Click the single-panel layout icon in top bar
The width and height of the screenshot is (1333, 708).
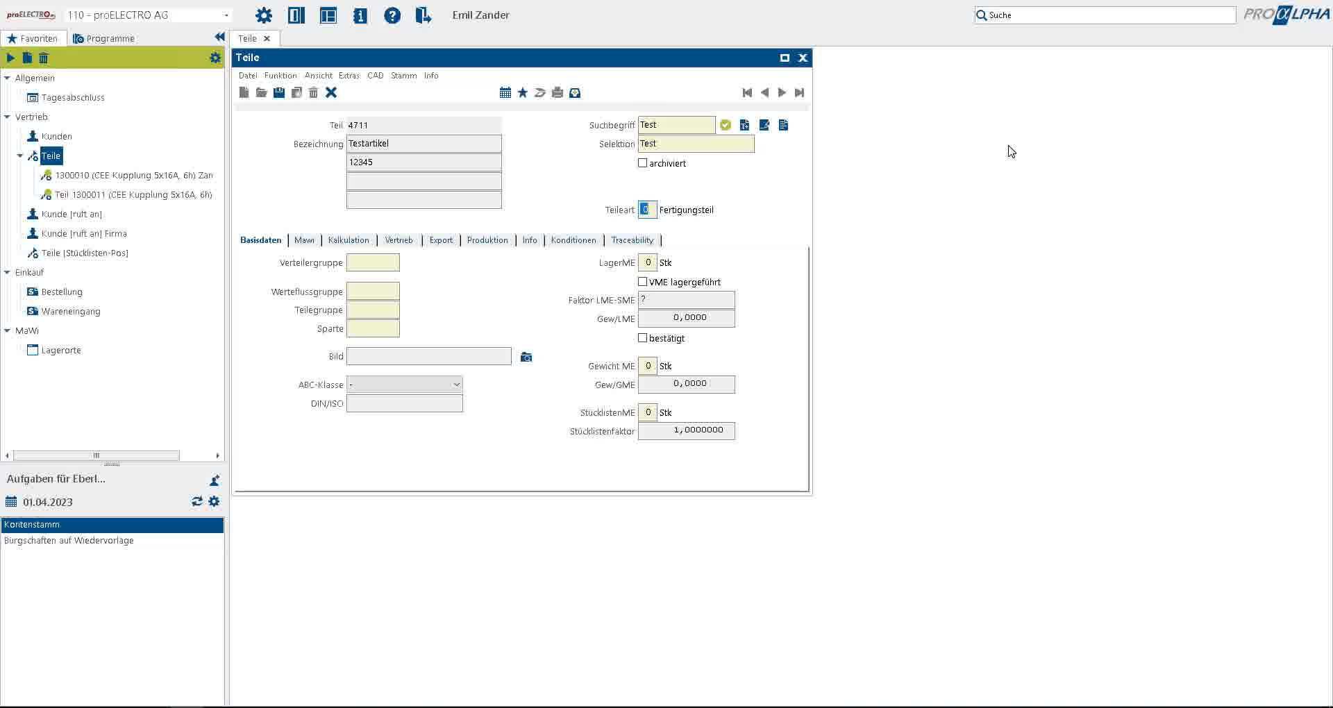[x=296, y=15]
